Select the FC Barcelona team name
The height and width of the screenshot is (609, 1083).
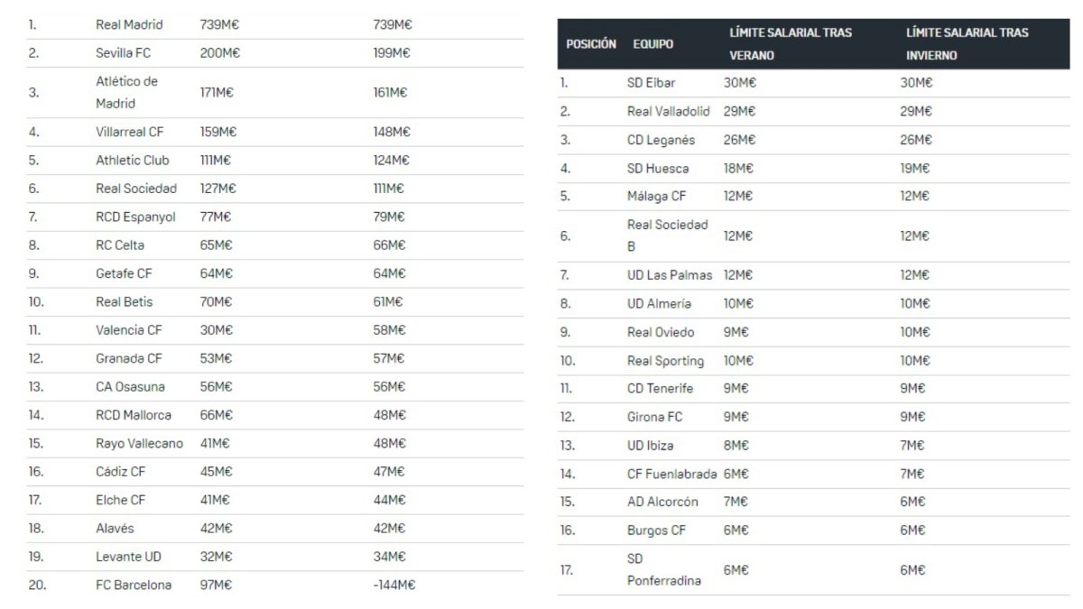(134, 585)
